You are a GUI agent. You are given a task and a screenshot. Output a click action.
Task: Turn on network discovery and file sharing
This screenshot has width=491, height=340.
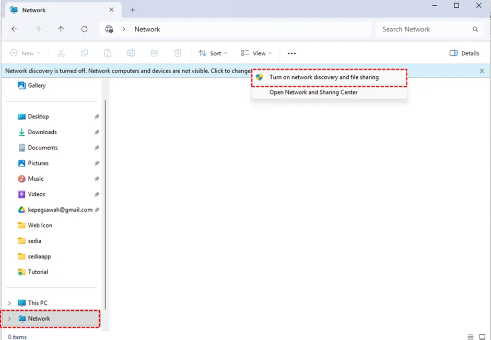coord(324,77)
